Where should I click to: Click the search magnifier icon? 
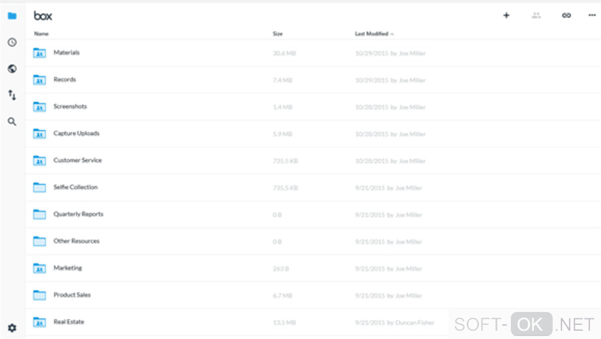coord(12,122)
